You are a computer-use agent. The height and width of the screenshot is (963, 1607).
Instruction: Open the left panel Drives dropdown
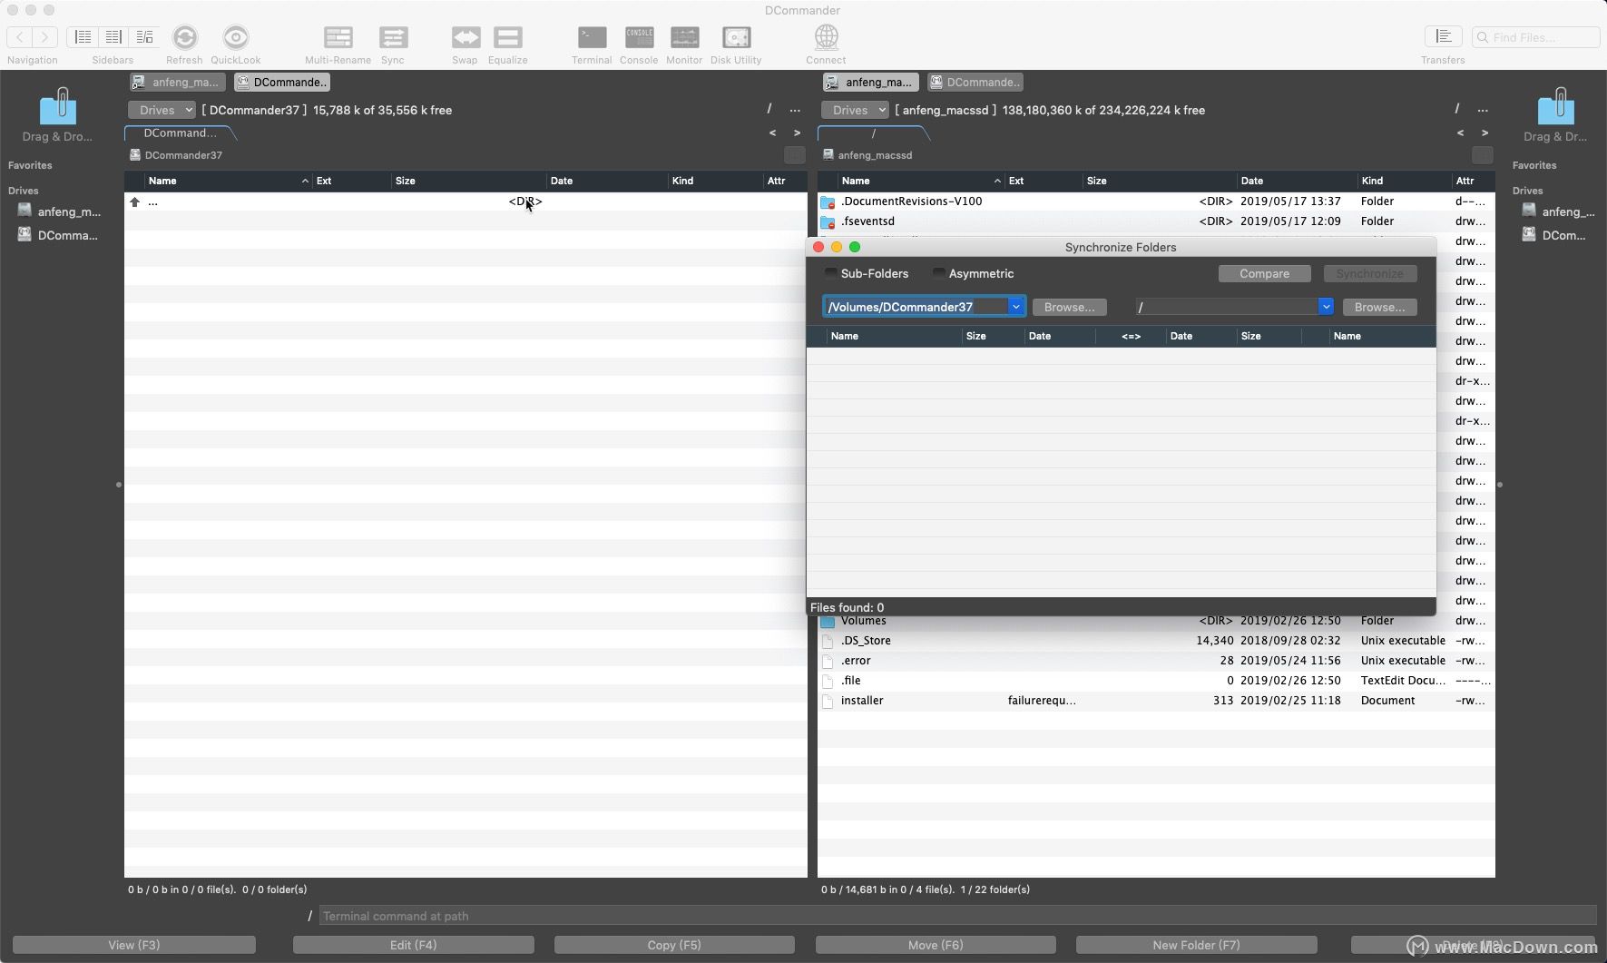click(x=162, y=110)
